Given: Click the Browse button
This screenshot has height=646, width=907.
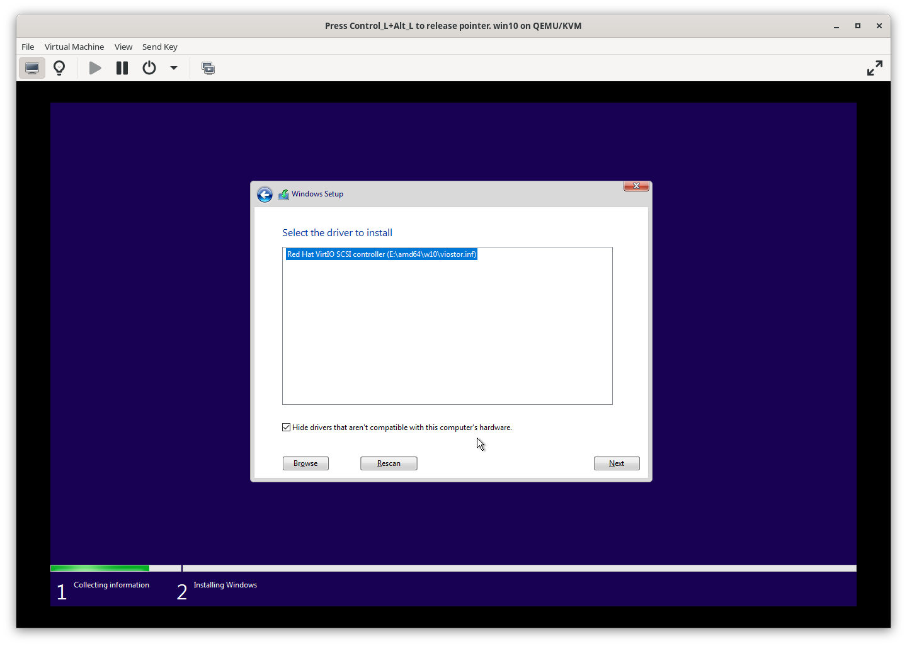Looking at the screenshot, I should [305, 463].
